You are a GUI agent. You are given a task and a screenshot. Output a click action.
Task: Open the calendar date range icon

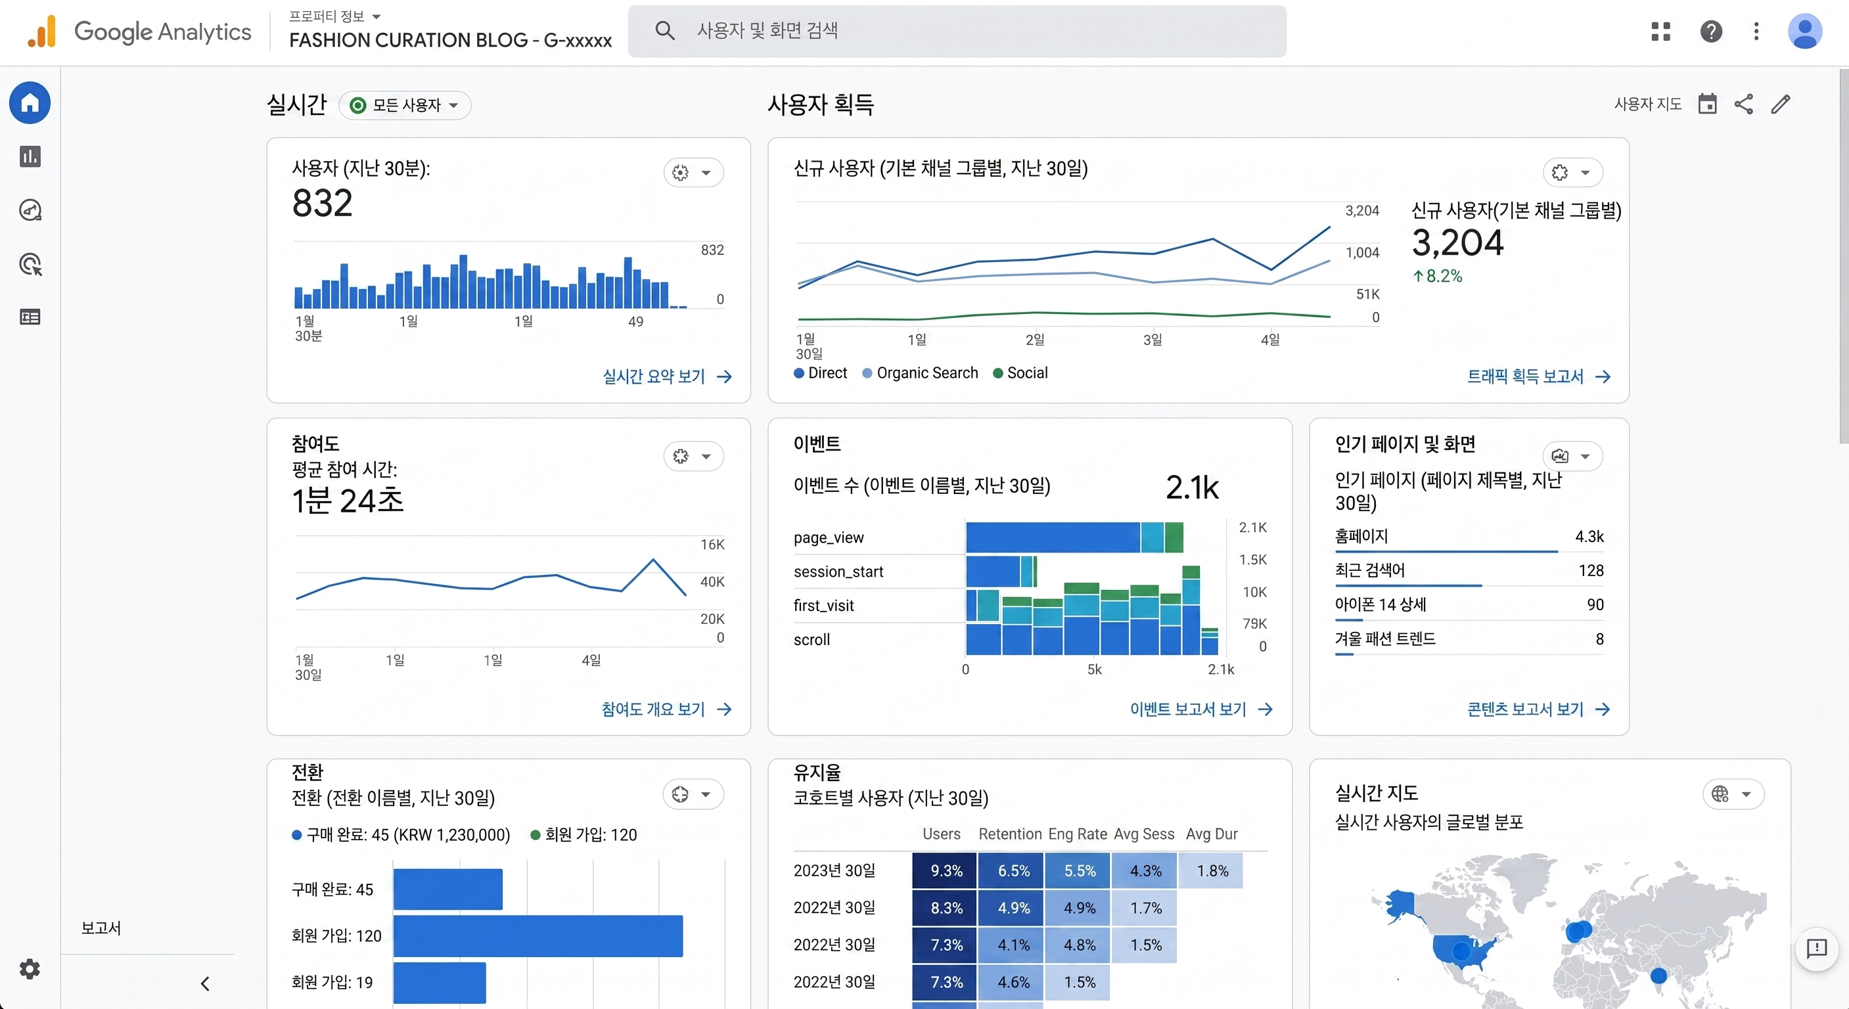1708,104
